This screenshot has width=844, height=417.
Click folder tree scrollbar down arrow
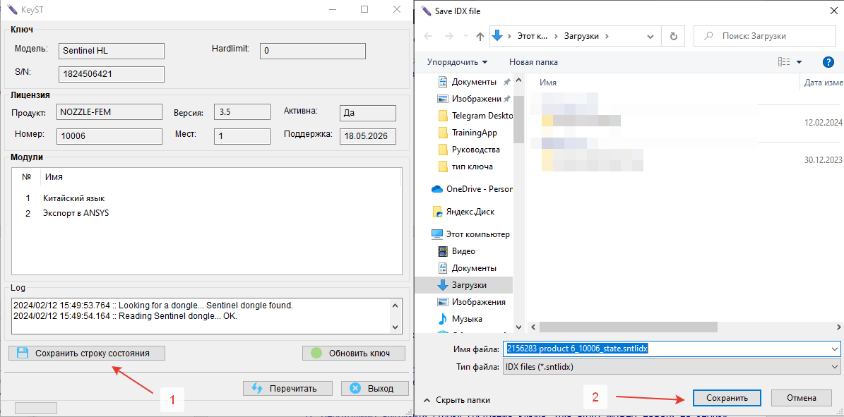click(x=519, y=327)
